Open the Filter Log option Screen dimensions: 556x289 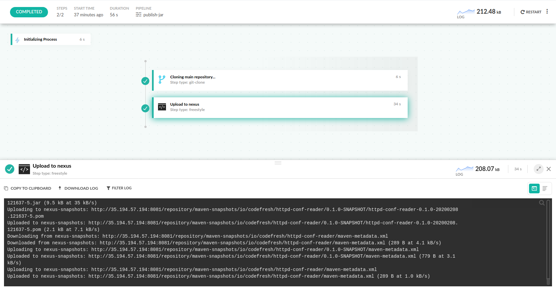(x=119, y=188)
